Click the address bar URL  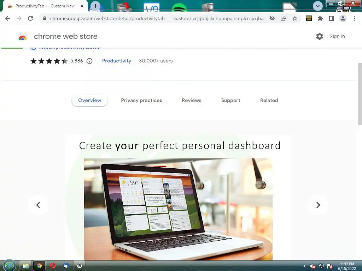click(x=157, y=18)
